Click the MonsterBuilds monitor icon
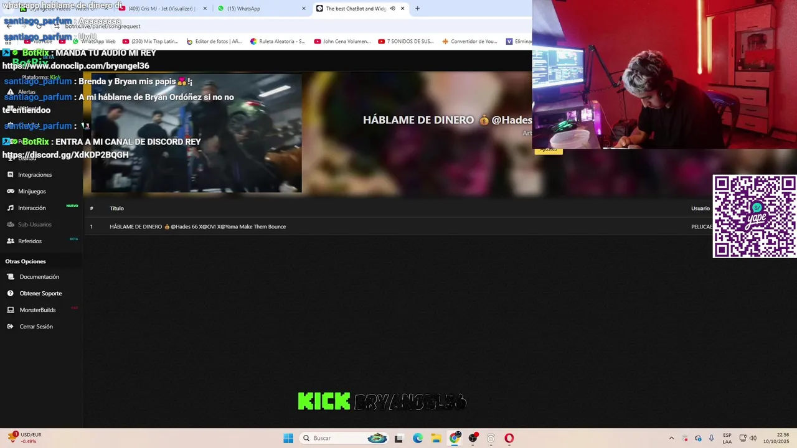This screenshot has width=797, height=448. point(11,310)
